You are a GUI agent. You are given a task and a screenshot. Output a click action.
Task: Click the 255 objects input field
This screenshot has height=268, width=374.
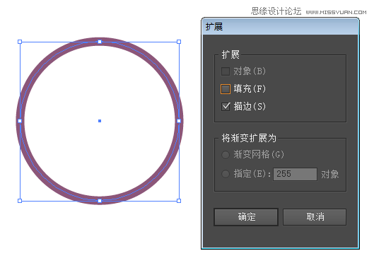295,174
